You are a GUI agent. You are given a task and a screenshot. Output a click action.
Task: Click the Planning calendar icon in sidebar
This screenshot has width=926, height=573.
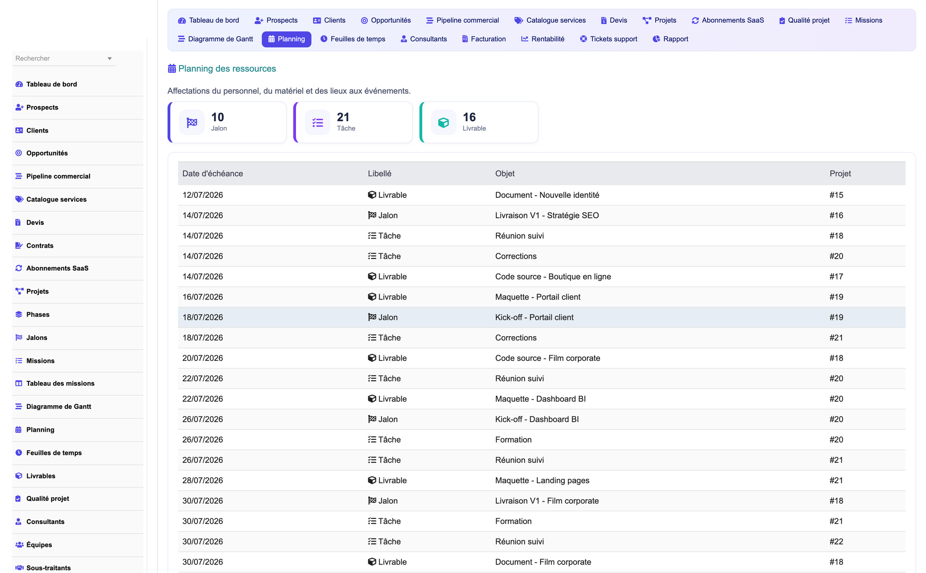(19, 430)
